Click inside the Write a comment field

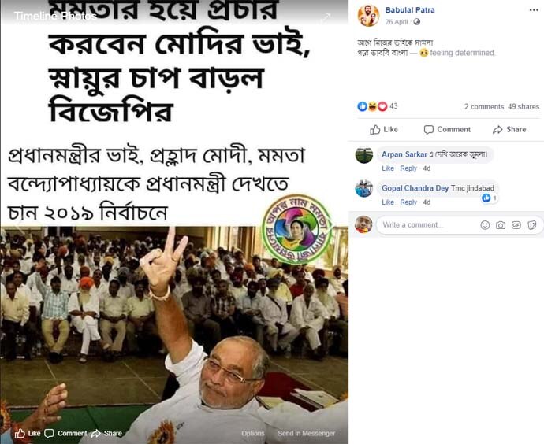[427, 225]
